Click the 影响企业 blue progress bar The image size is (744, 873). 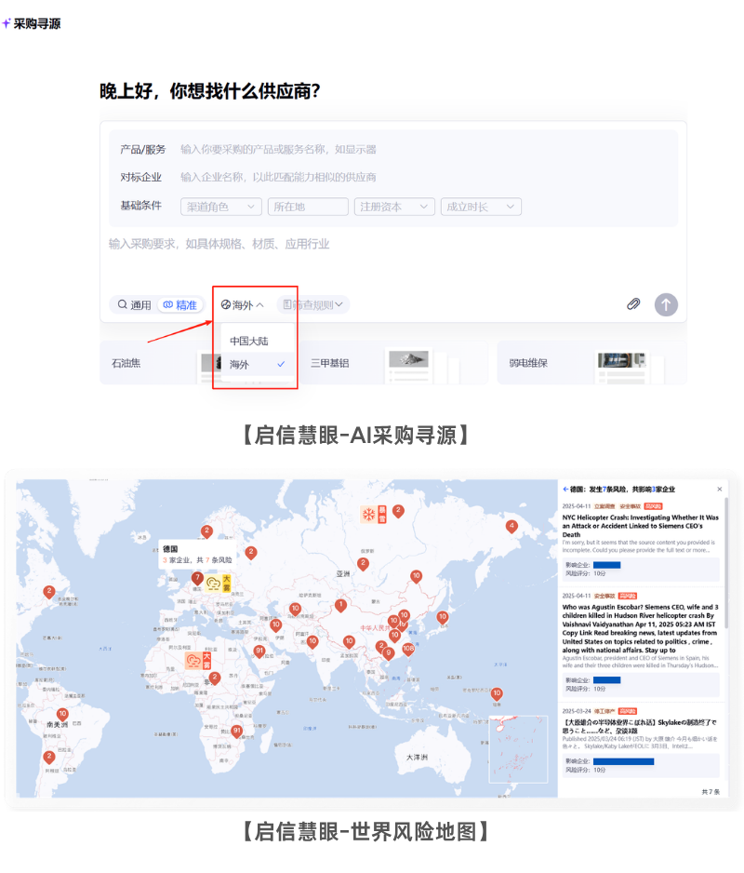click(609, 565)
